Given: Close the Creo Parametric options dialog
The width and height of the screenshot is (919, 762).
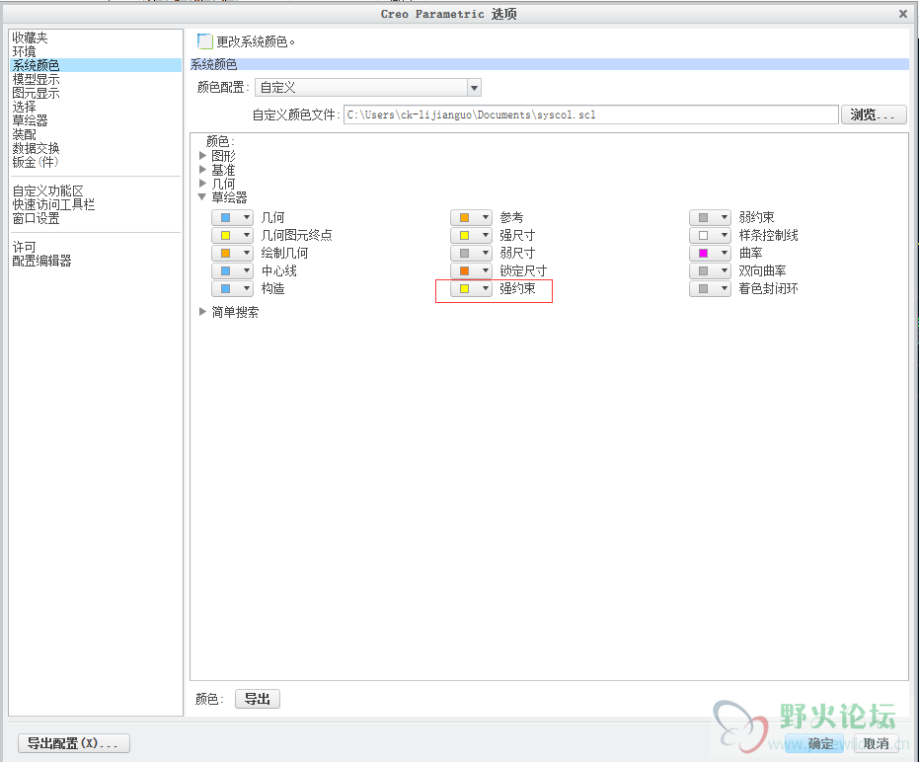Looking at the screenshot, I should (903, 14).
